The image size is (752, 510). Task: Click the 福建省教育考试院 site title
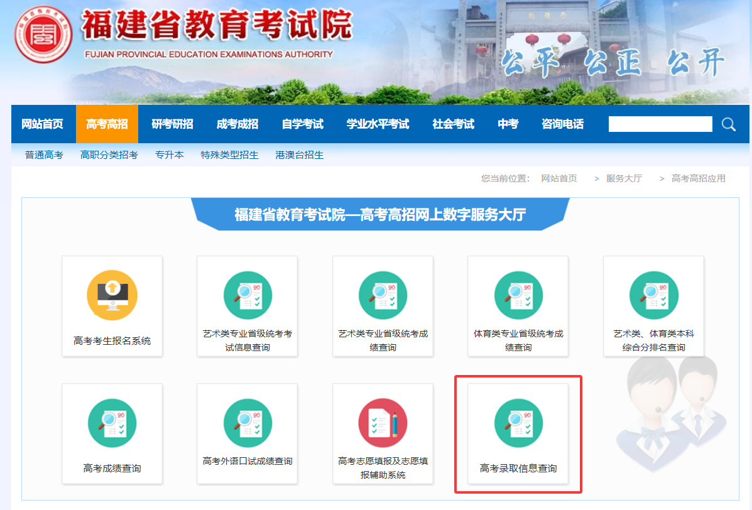click(x=217, y=25)
